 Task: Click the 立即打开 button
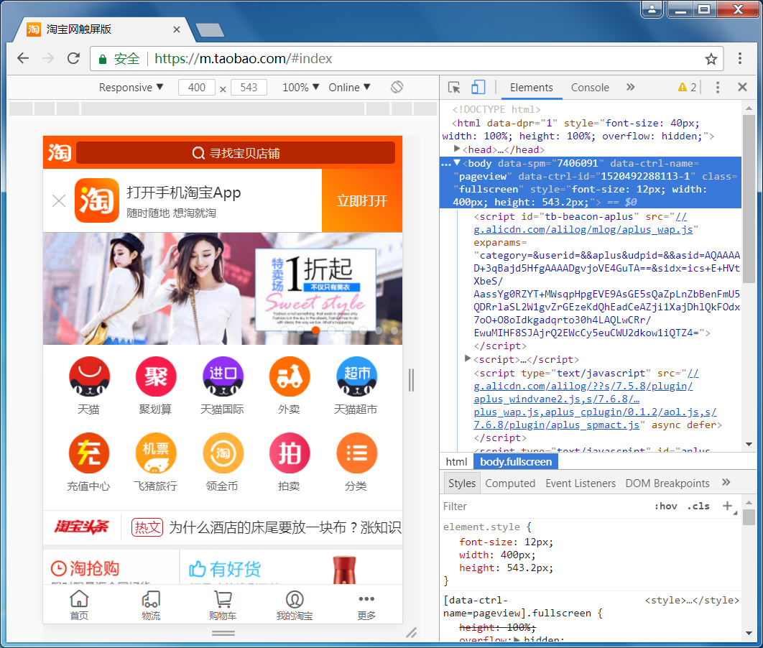coord(362,200)
